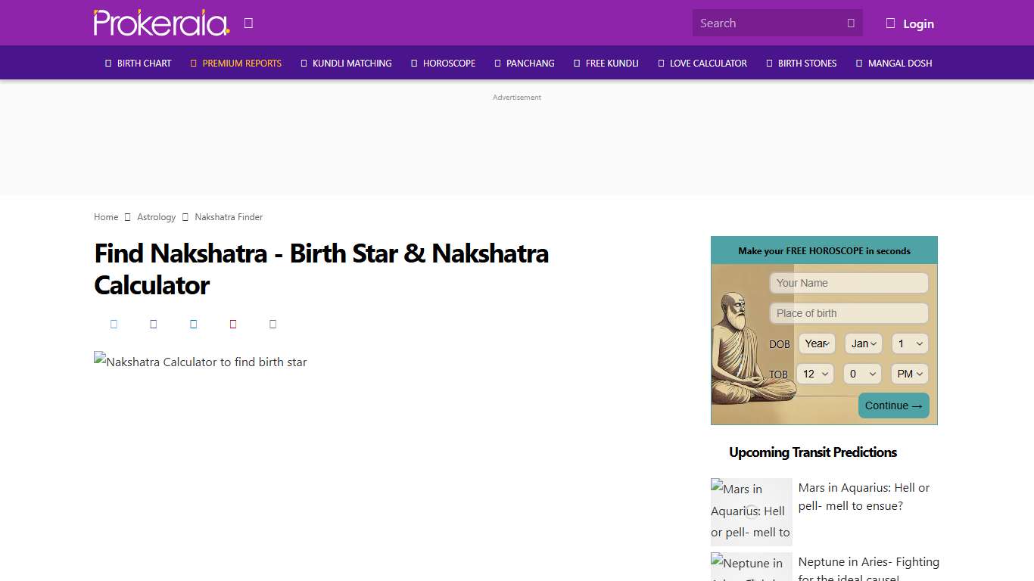Click the Pinterest share icon

click(233, 324)
